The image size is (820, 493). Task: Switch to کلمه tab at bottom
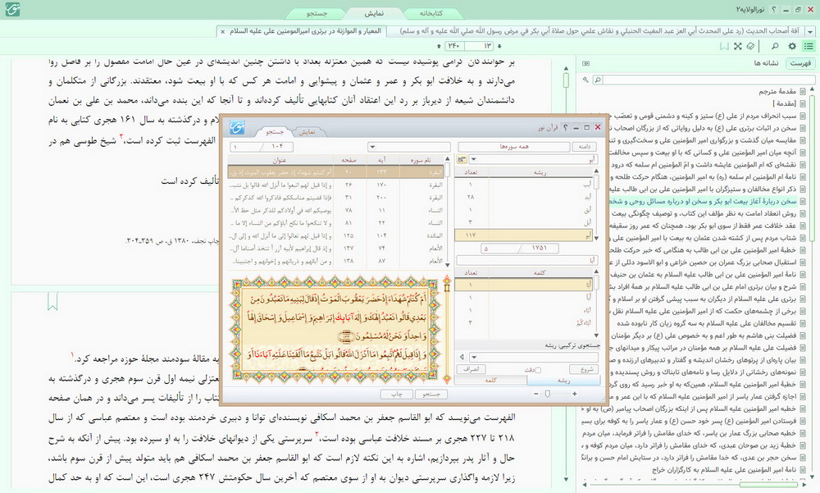[x=490, y=381]
